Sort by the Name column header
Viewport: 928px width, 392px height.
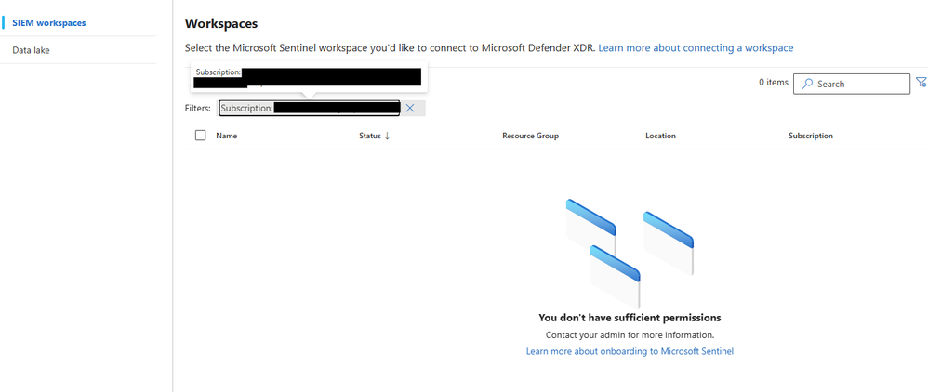pyautogui.click(x=226, y=136)
